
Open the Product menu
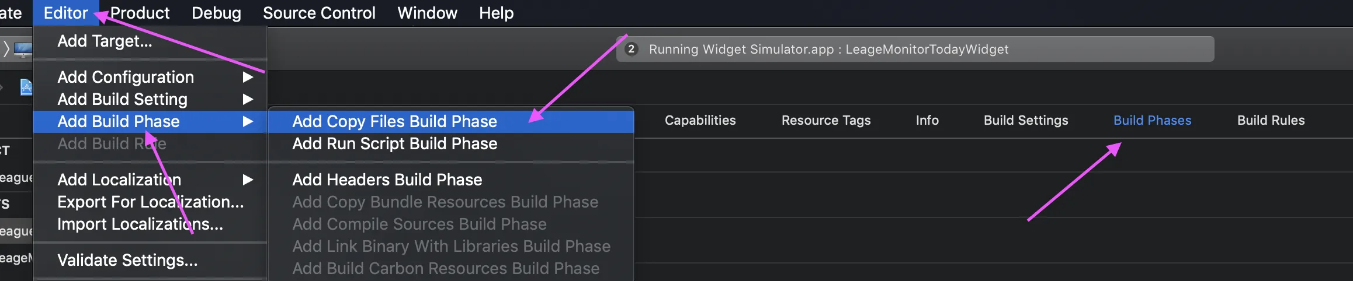[x=140, y=13]
